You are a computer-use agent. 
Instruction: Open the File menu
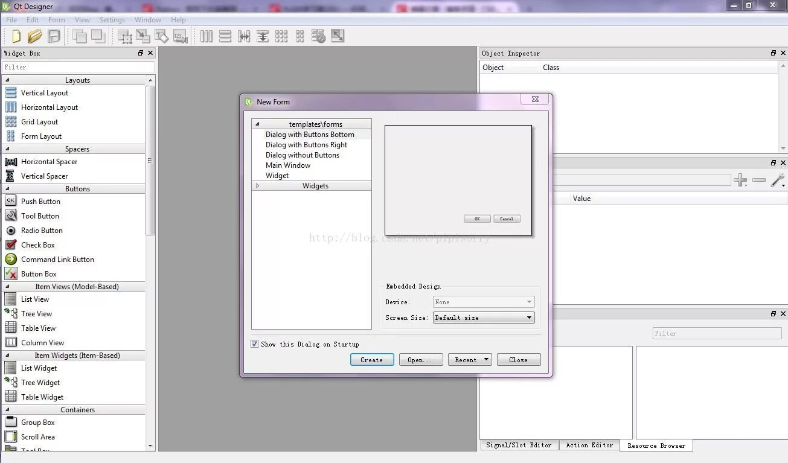pos(11,20)
